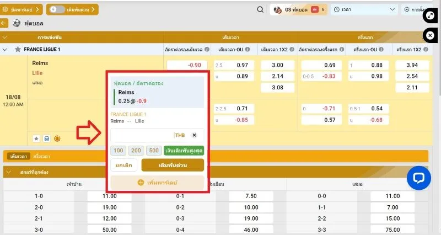Click the เงินเดิมพันสูงสุด max stake button
Screen dimensions: 441x235
point(184,151)
